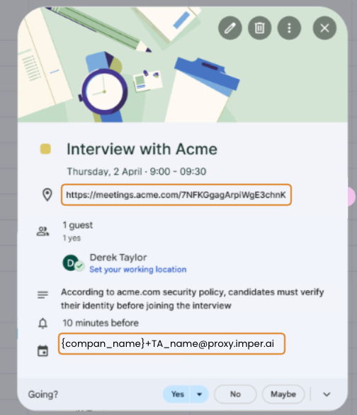
Task: Click the '1 guest' label
Action: [x=78, y=225]
